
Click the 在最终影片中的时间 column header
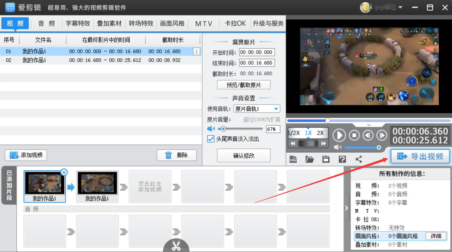click(x=106, y=40)
